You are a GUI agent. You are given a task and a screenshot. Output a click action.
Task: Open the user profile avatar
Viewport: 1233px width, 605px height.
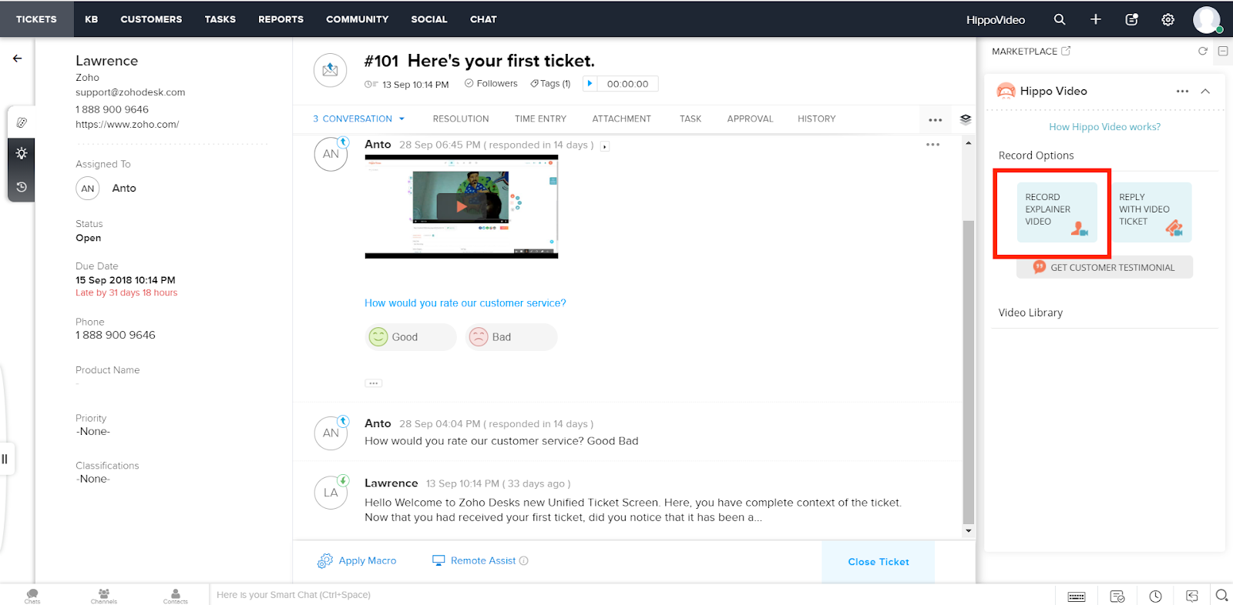1207,19
